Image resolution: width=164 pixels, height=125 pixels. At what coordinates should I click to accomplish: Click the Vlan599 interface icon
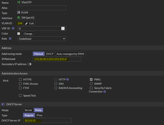click(x=19, y=2)
